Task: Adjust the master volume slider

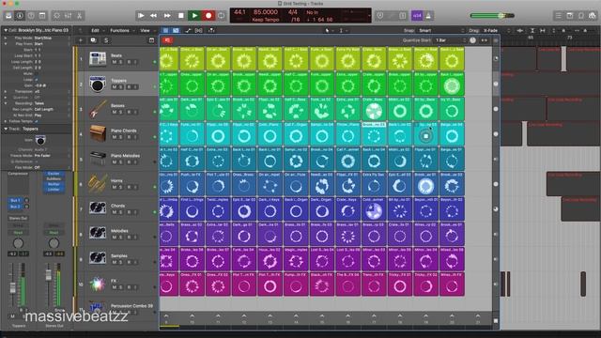Action: [492, 16]
